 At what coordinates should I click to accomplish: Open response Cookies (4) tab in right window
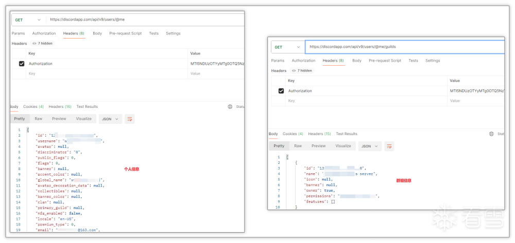(x=293, y=134)
